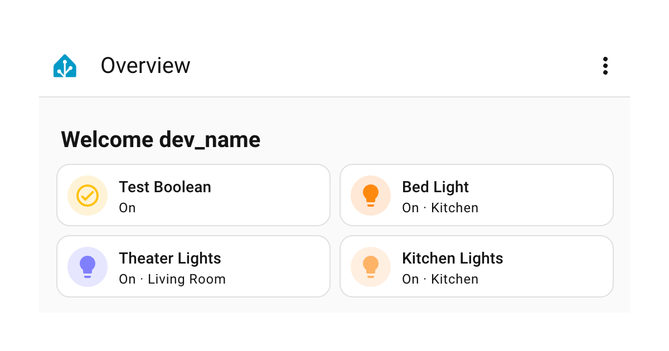Open the three-dot overflow menu
The width and height of the screenshot is (669, 351).
[x=605, y=66]
